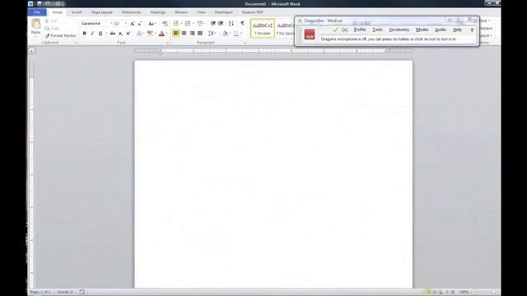Apply the text highlight color
The image size is (527, 296).
[x=150, y=33]
